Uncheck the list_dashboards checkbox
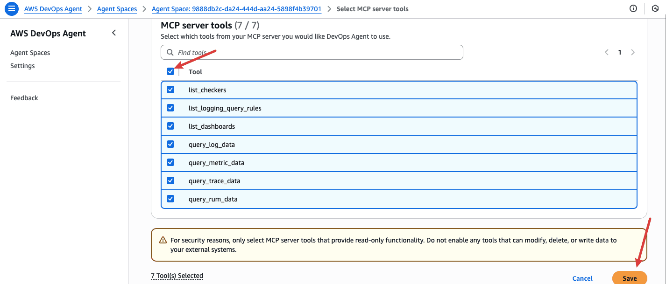This screenshot has width=666, height=284. [x=170, y=126]
